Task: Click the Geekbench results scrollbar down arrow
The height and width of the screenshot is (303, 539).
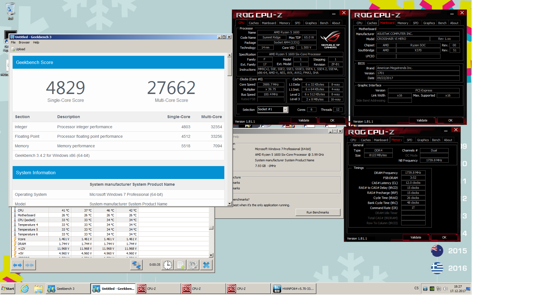Action: pos(229,203)
